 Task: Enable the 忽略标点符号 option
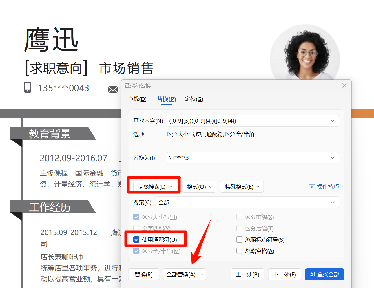[239, 240]
